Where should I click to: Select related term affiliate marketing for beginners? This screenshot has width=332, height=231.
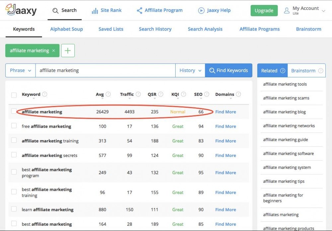tap(283, 198)
